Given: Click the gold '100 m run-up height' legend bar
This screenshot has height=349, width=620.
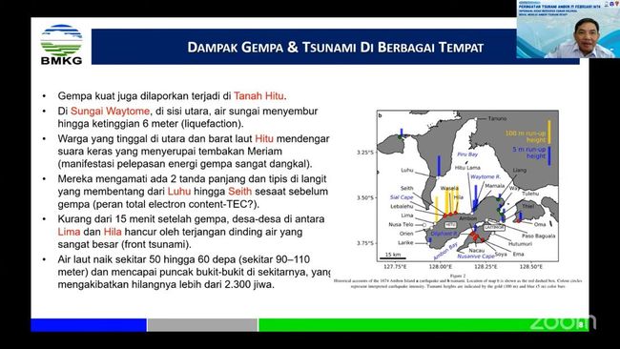Looking at the screenshot, I should [x=548, y=132].
